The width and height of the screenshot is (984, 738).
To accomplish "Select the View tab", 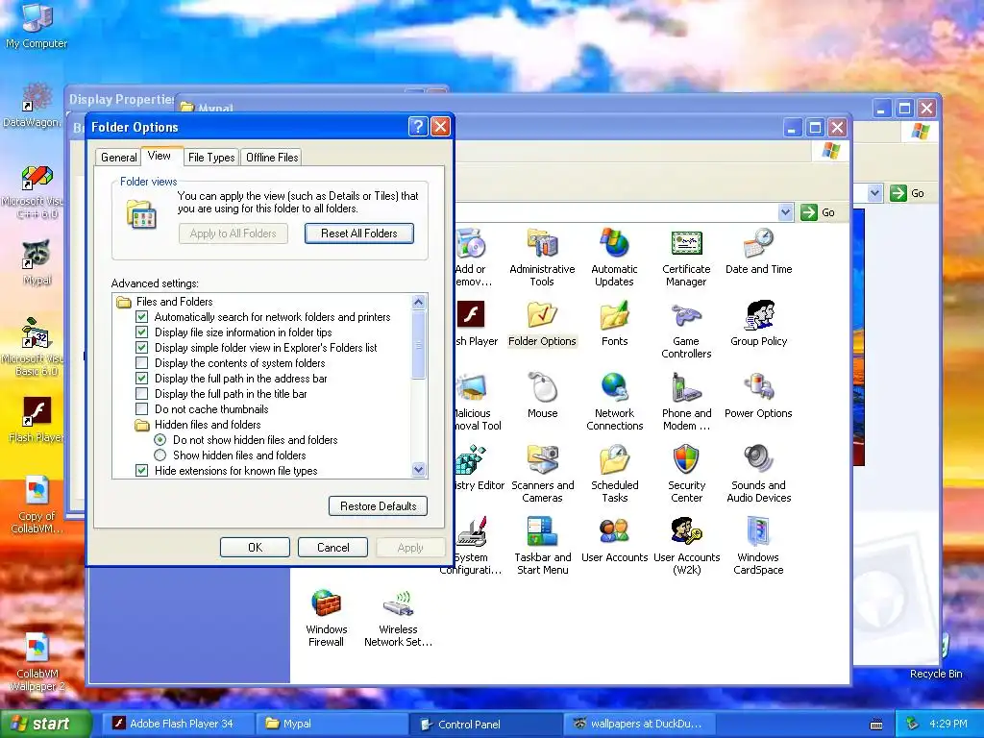I will [160, 156].
